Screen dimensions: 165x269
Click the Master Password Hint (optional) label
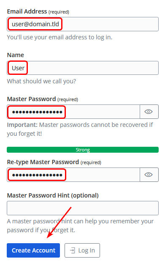pyautogui.click(x=53, y=195)
